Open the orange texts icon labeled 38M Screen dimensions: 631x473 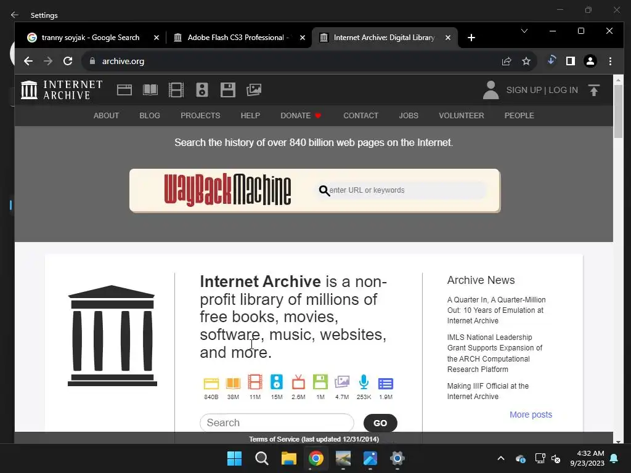point(233,383)
